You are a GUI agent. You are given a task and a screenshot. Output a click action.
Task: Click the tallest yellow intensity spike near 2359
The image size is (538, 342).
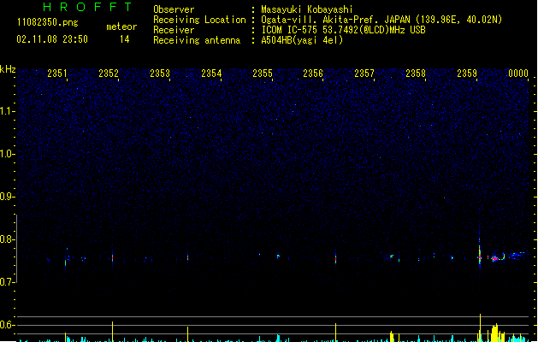[480, 327]
